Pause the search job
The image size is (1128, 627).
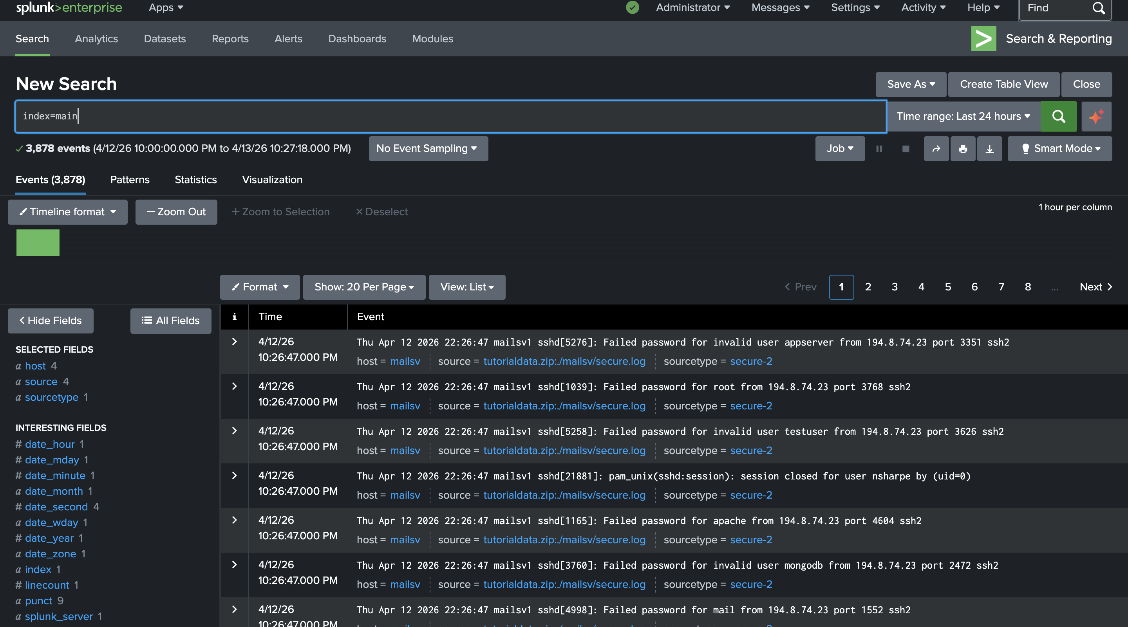(x=879, y=149)
